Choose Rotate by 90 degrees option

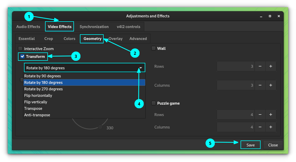[x=42, y=76]
